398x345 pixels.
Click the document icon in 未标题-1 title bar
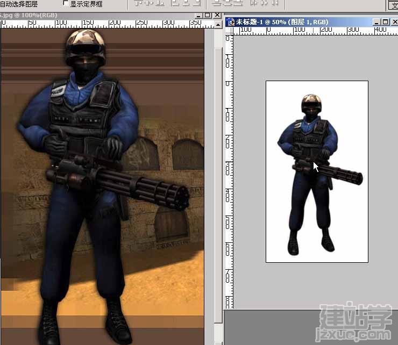[x=231, y=22]
